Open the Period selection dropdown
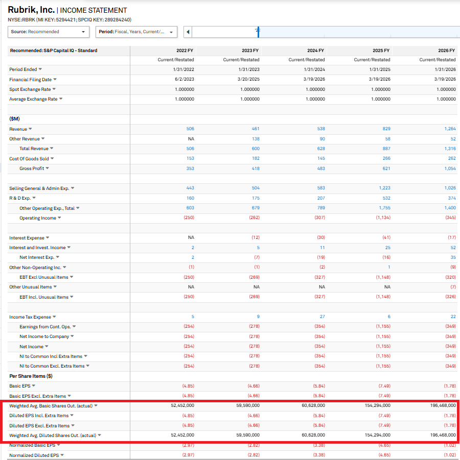Image resolution: width=460 pixels, height=460 pixels. pyautogui.click(x=136, y=32)
